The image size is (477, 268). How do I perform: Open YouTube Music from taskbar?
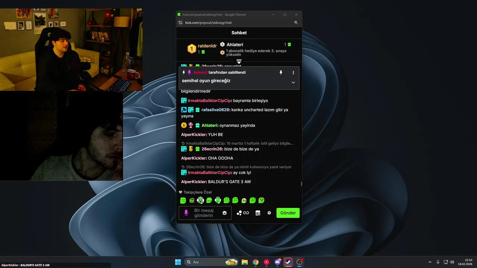click(266, 262)
